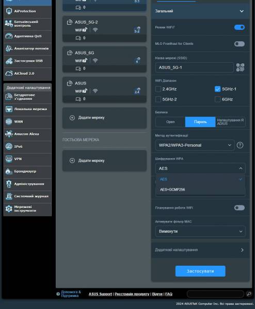Open the WPA2/WPA3-Personal authentication dropdown
This screenshot has height=309, width=255.
pos(195,145)
